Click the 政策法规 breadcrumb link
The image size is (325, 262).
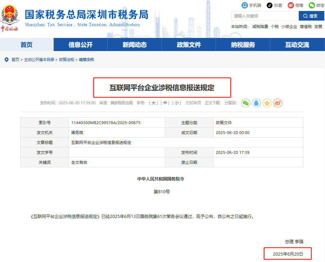click(x=66, y=60)
